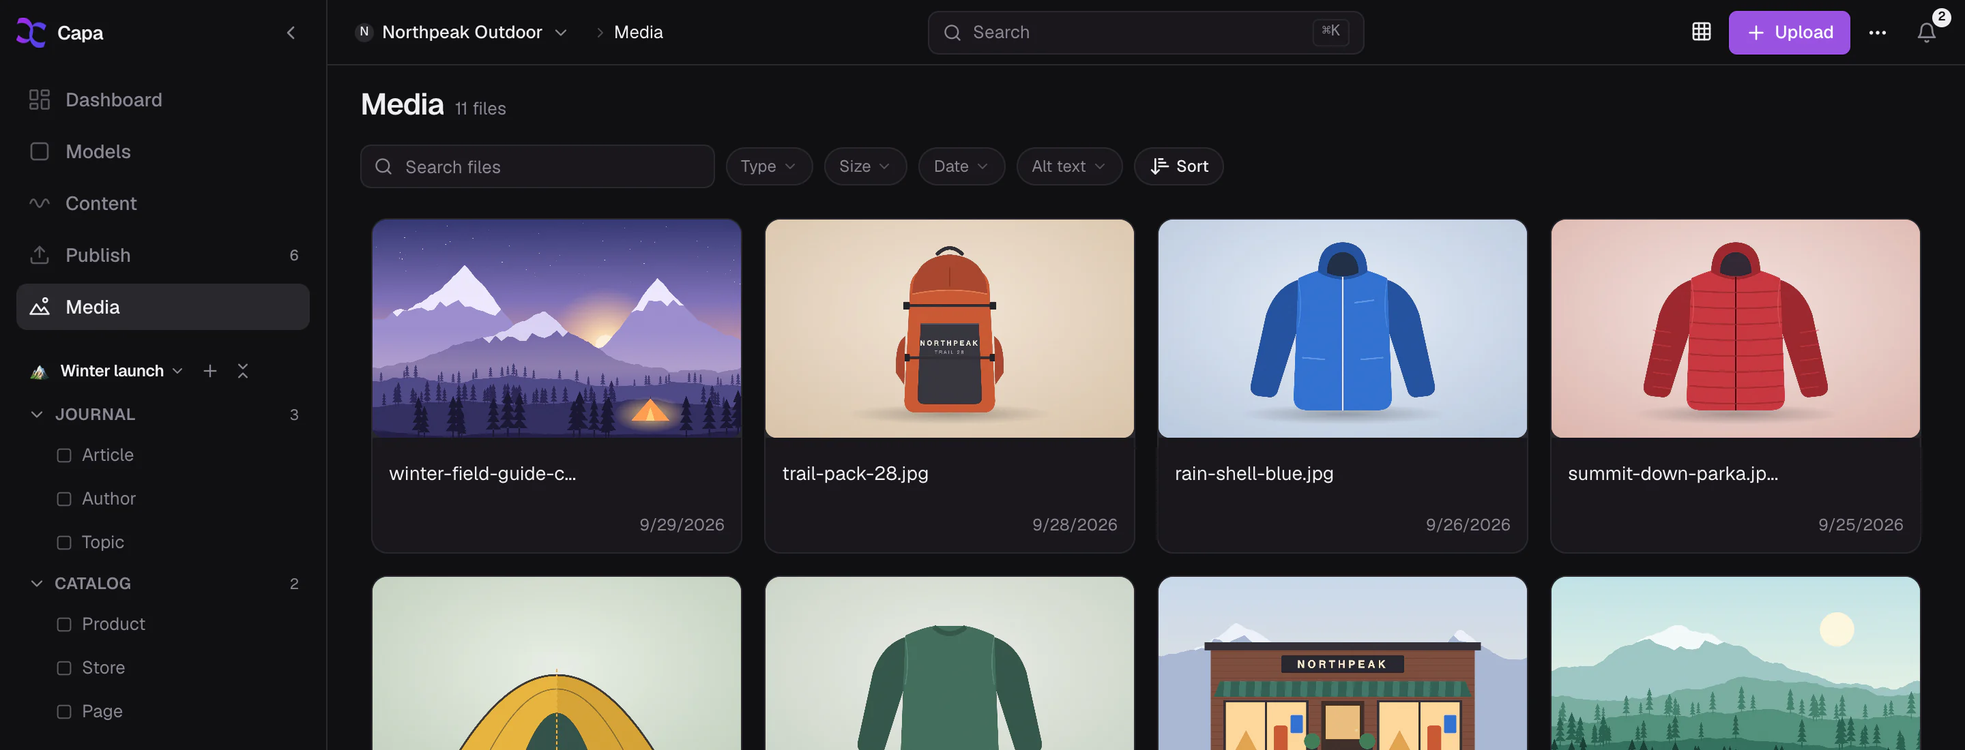
Task: Open trail-pack-28.jpg backpack thumbnail
Action: click(949, 329)
